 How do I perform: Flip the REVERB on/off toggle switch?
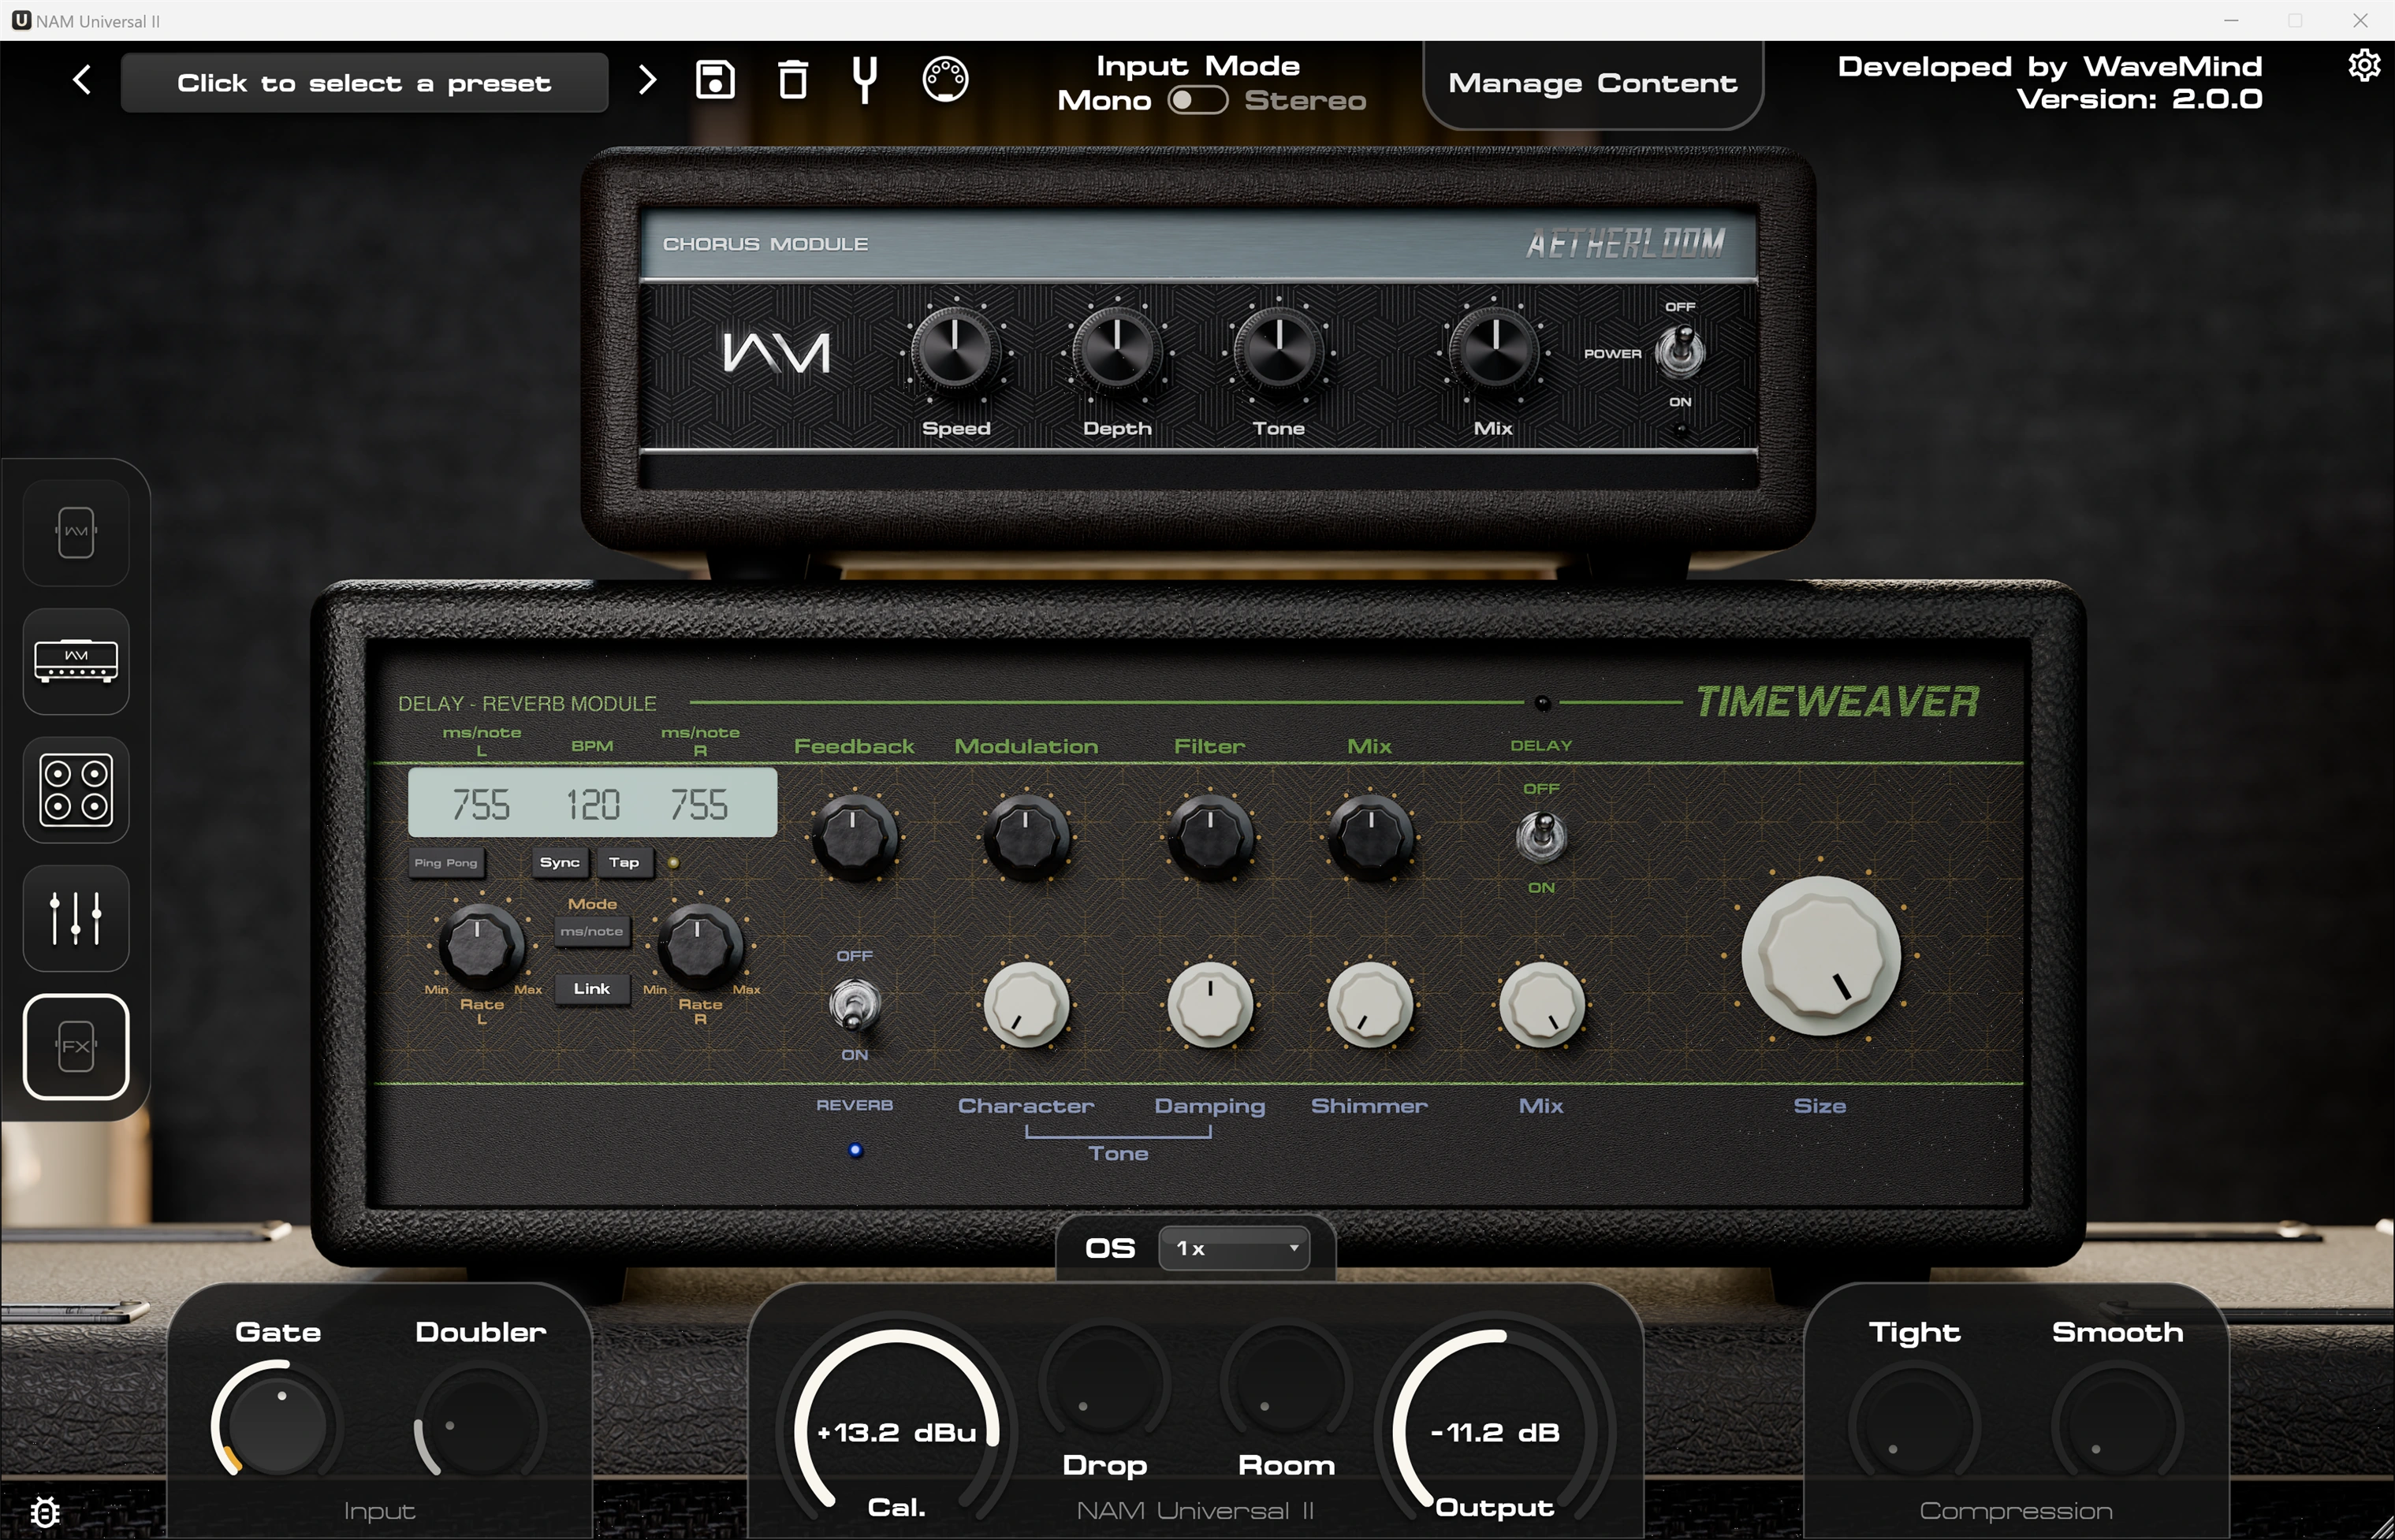[x=854, y=1004]
